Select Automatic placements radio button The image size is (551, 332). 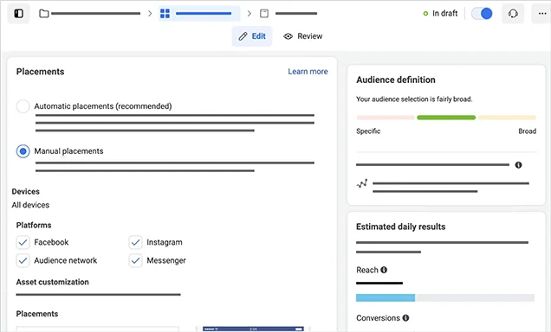(x=23, y=106)
